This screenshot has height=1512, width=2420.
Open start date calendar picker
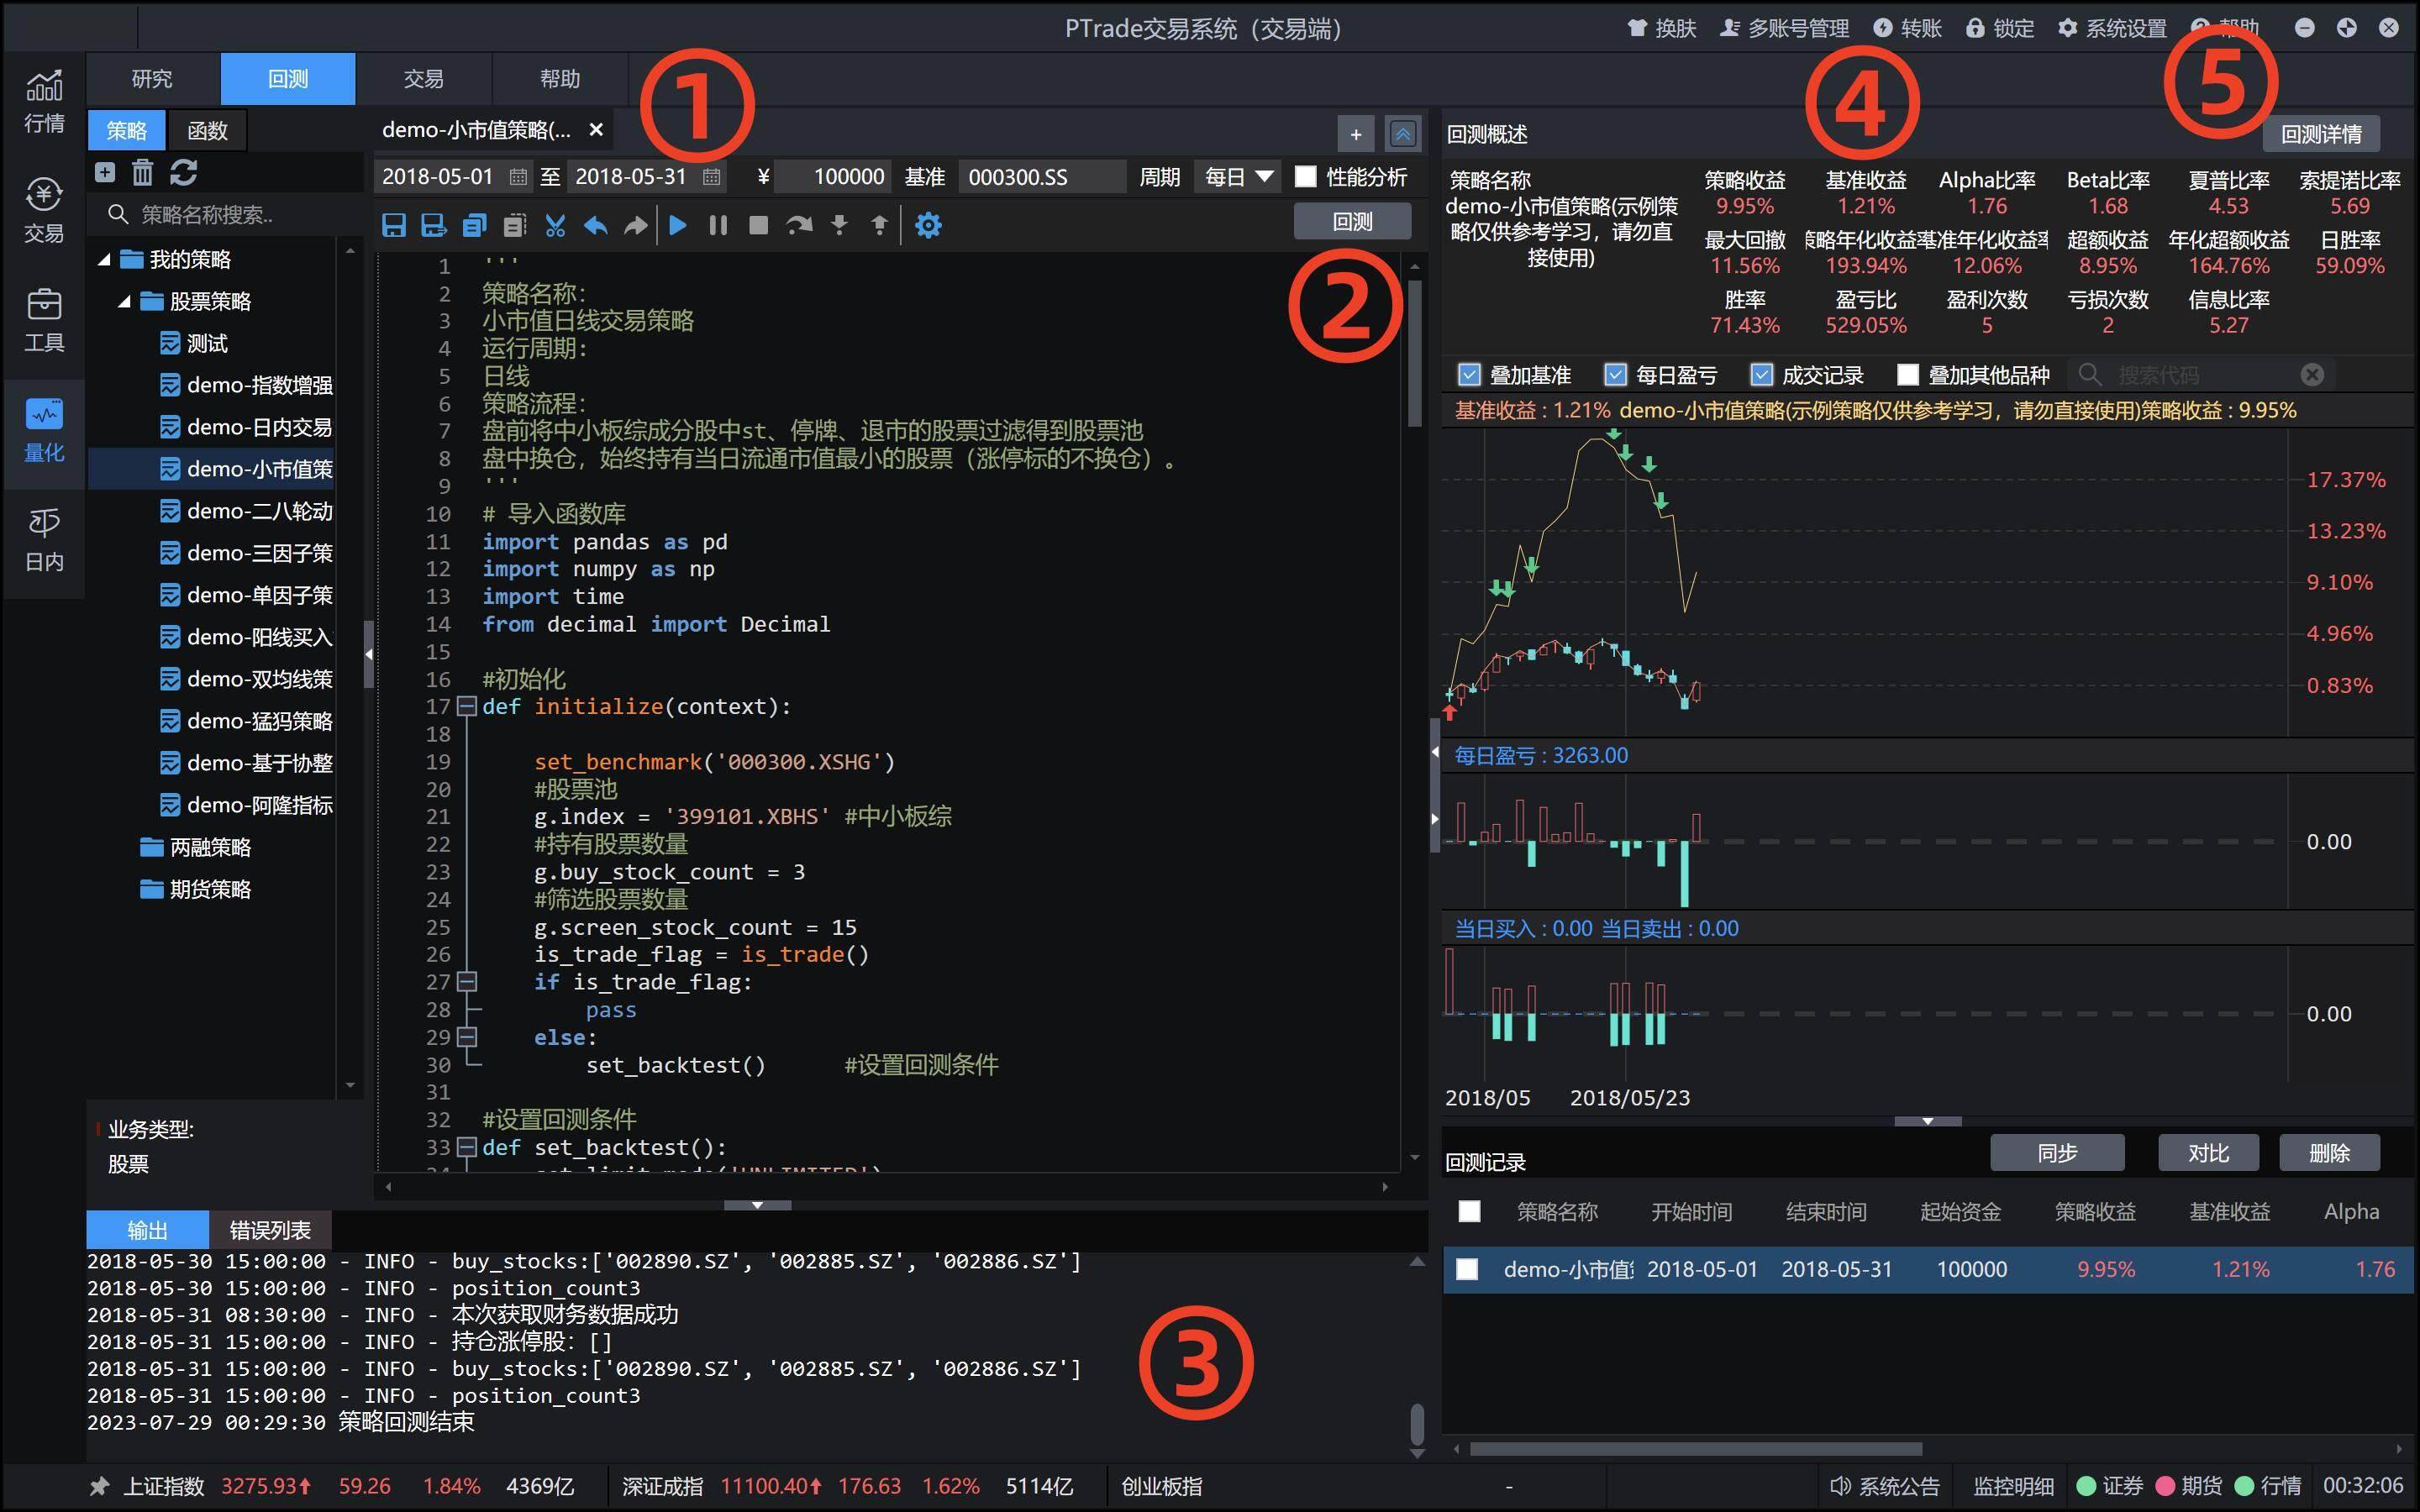(518, 177)
